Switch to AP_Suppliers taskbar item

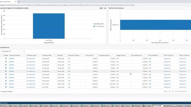point(24,106)
